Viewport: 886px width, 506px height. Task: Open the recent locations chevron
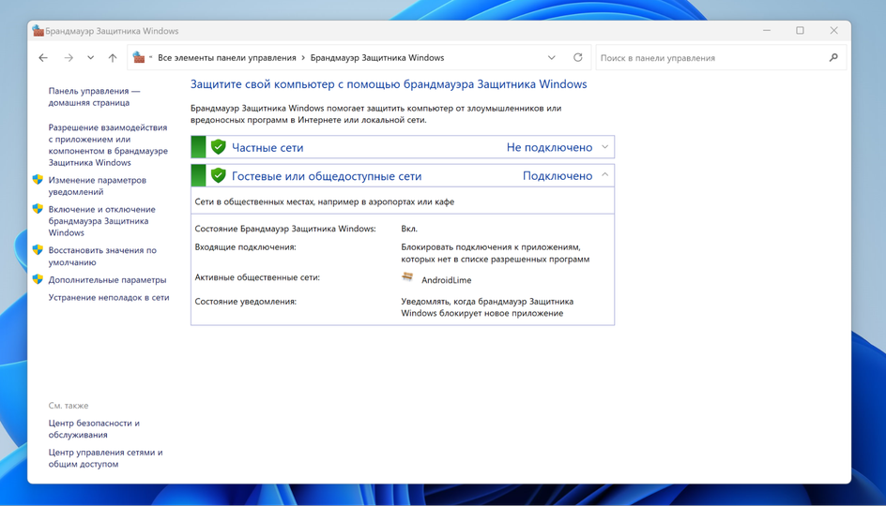tap(90, 57)
